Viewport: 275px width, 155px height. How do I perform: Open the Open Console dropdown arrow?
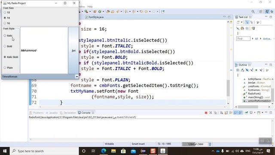[x=263, y=113]
